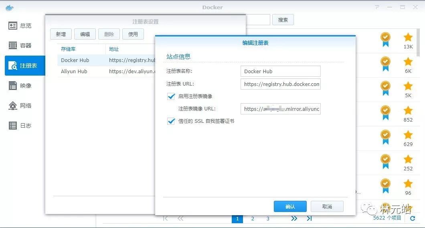The width and height of the screenshot is (425, 228).
Task: Cancel with the 取消 button
Action: pos(327,207)
